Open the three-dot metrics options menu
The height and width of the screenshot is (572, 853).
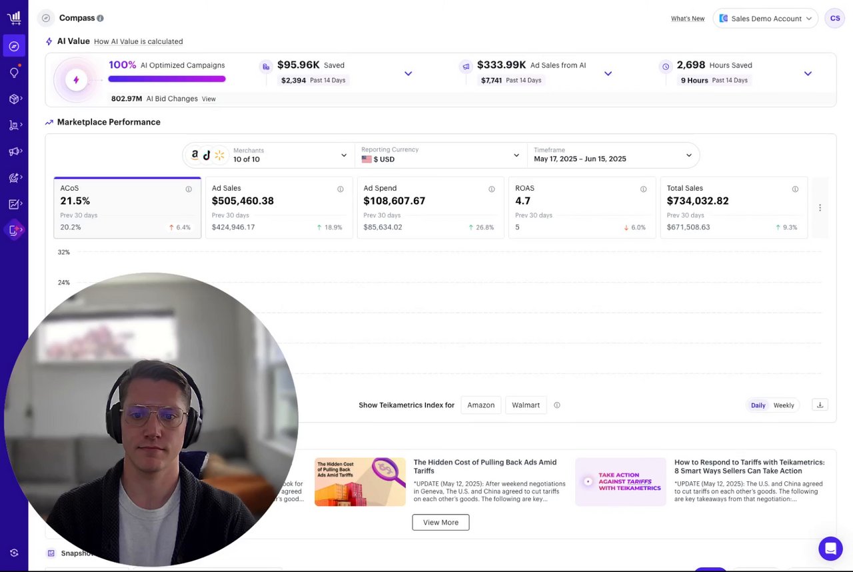tap(820, 208)
